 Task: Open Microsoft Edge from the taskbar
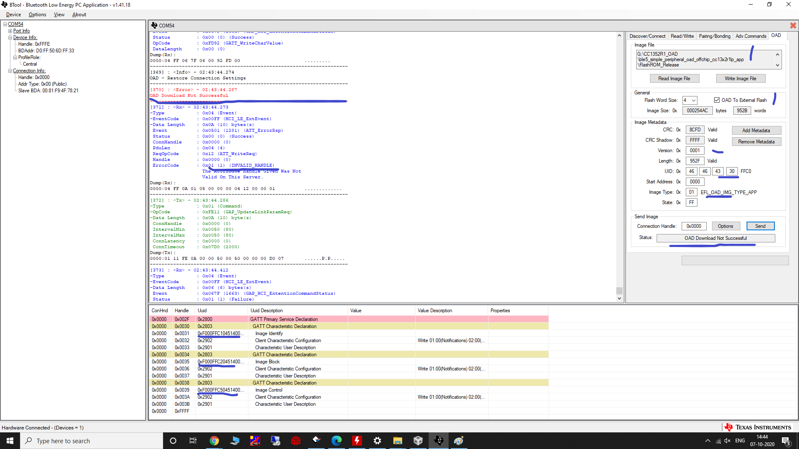pos(336,441)
